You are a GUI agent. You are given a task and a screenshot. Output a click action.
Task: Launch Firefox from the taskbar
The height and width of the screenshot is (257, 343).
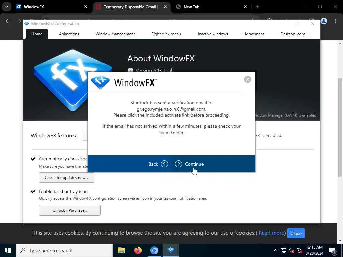tap(138, 250)
